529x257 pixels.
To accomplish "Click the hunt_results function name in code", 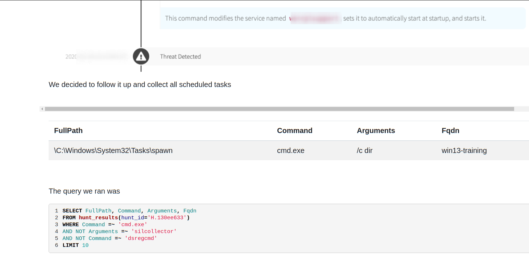I will coord(98,218).
